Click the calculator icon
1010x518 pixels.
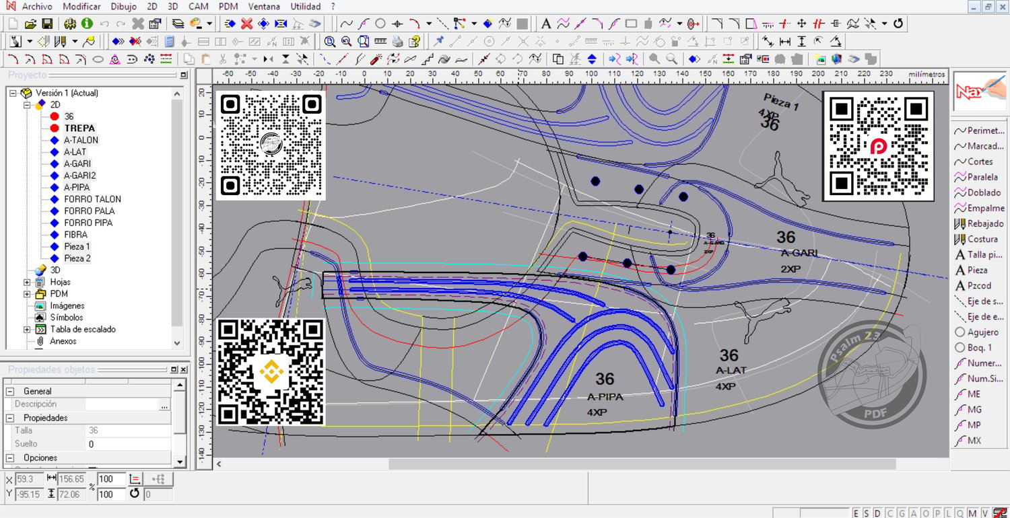click(169, 41)
